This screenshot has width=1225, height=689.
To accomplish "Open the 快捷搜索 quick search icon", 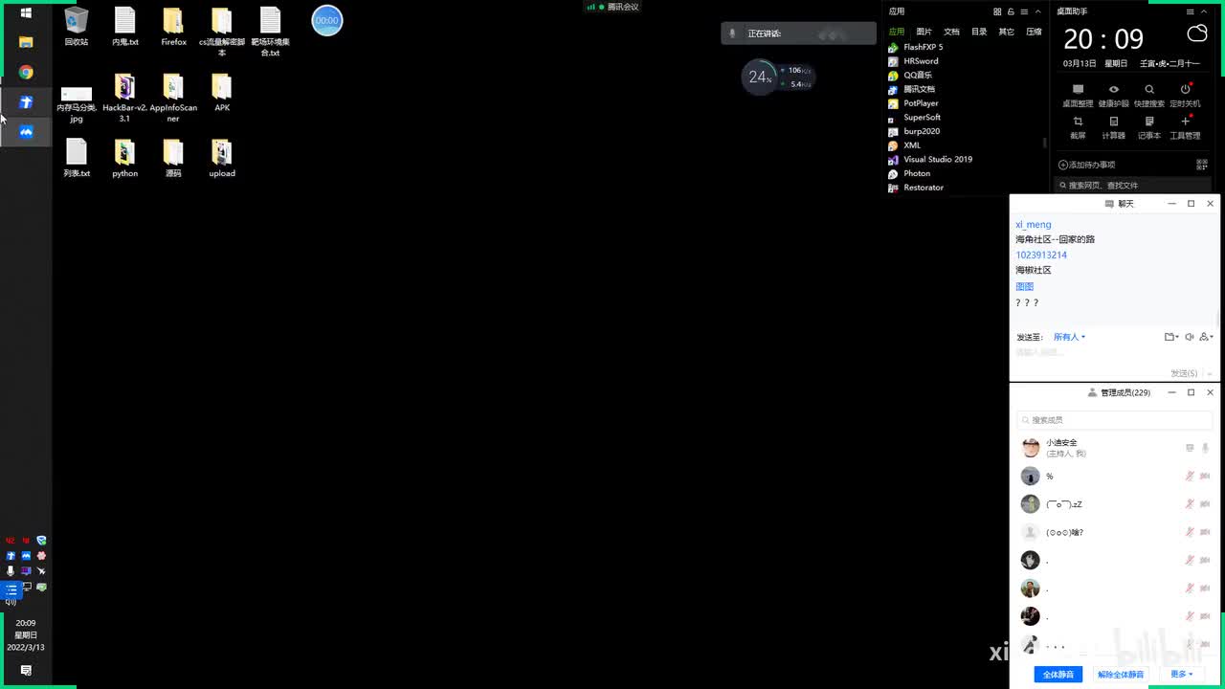I will click(x=1149, y=95).
